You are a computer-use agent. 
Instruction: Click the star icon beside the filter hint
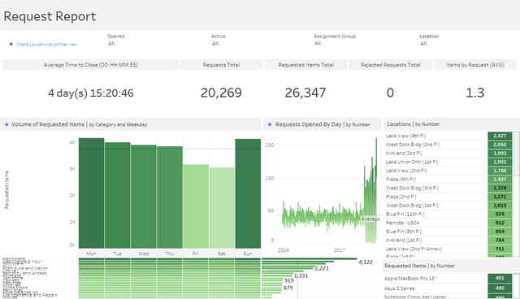point(11,44)
